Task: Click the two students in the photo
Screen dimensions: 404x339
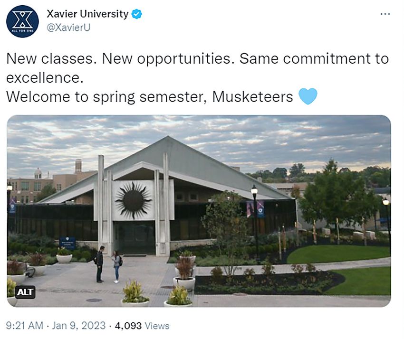Action: tap(108, 264)
